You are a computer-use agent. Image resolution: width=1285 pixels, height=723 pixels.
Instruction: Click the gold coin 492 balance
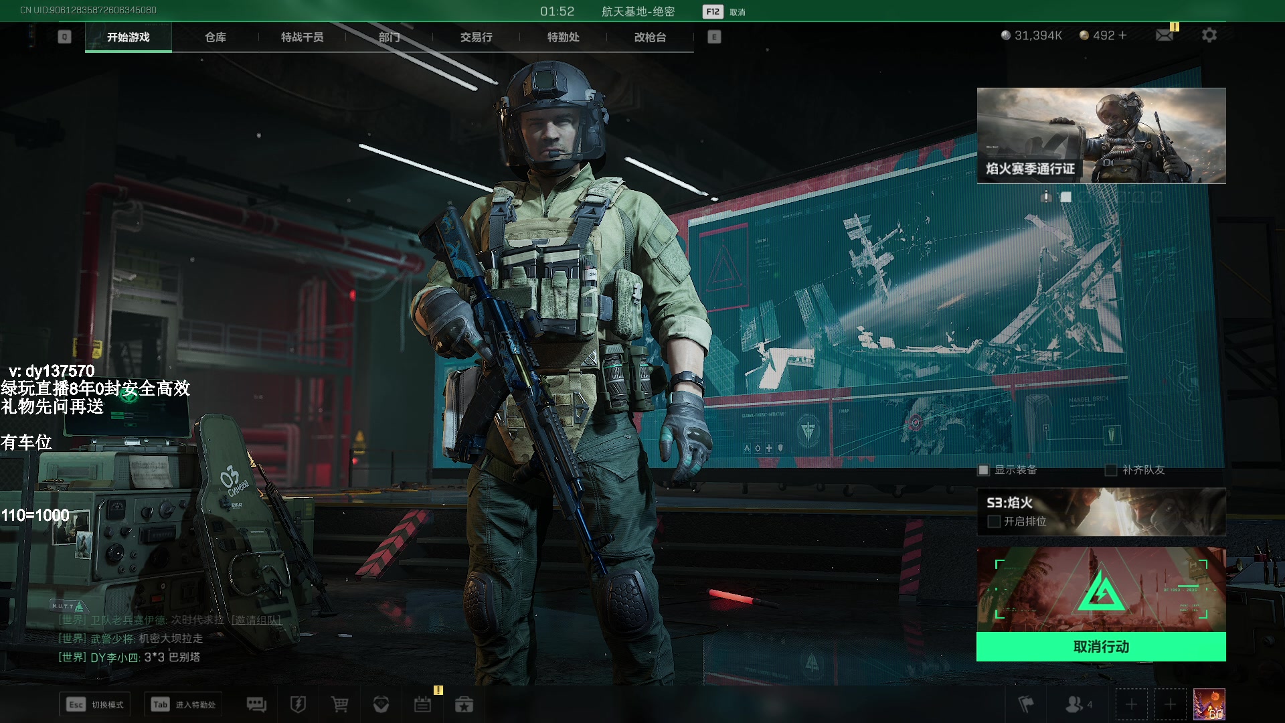coord(1097,35)
